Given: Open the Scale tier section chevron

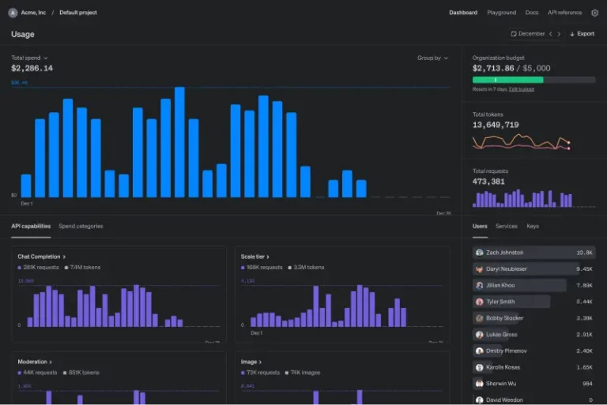Looking at the screenshot, I should point(269,257).
